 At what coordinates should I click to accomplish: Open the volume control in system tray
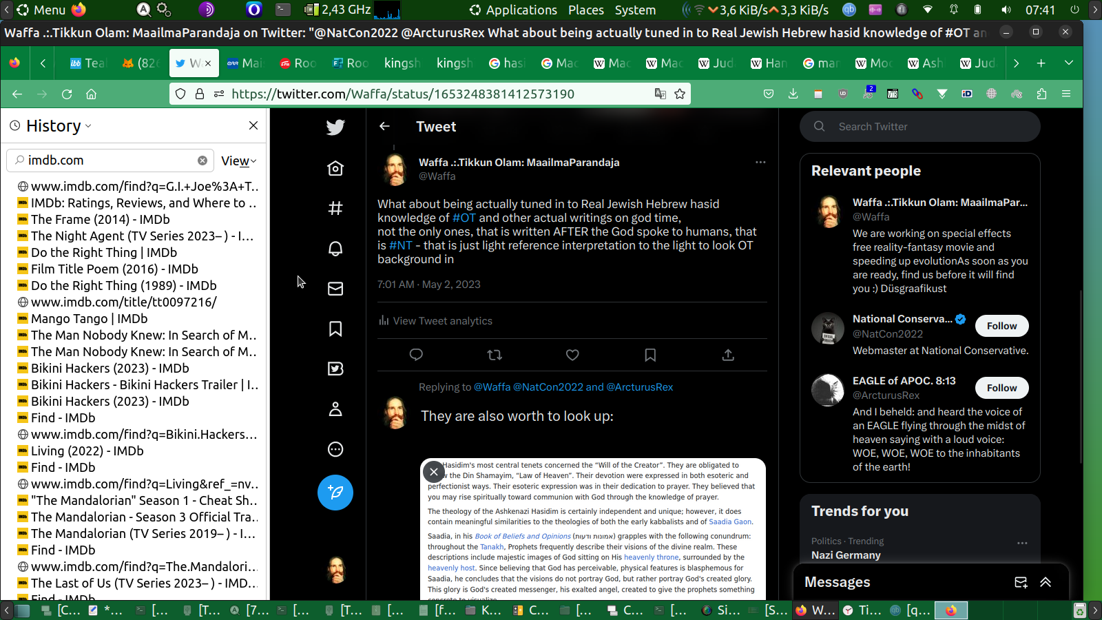(1006, 10)
